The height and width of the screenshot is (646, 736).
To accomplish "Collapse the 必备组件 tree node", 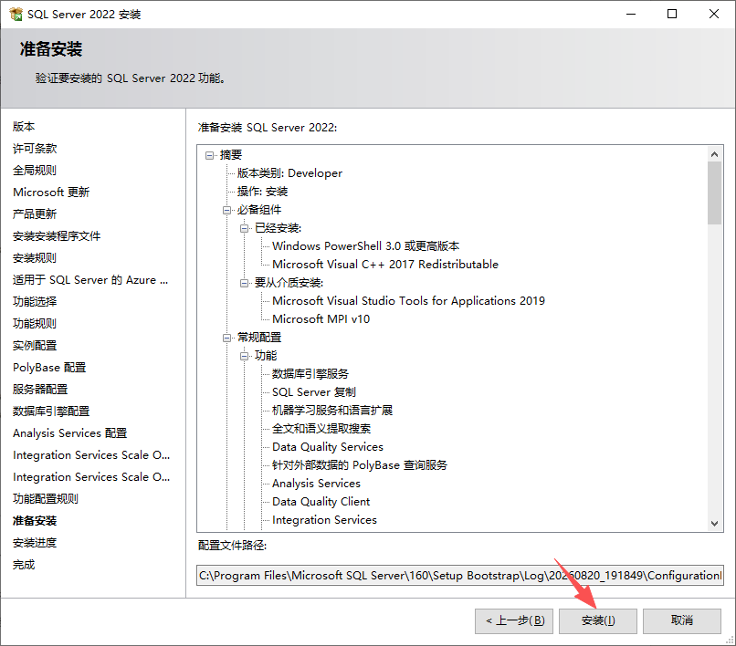I will pyautogui.click(x=226, y=210).
